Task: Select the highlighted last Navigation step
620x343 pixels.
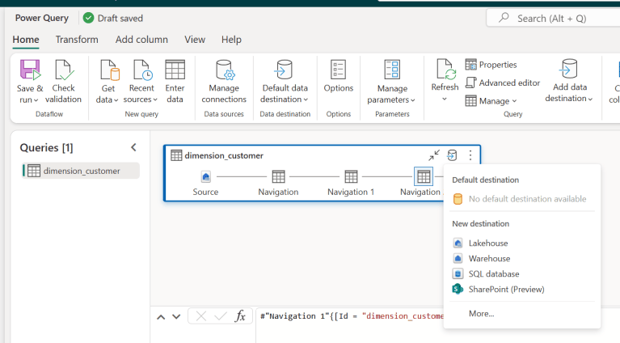Action: click(x=424, y=176)
